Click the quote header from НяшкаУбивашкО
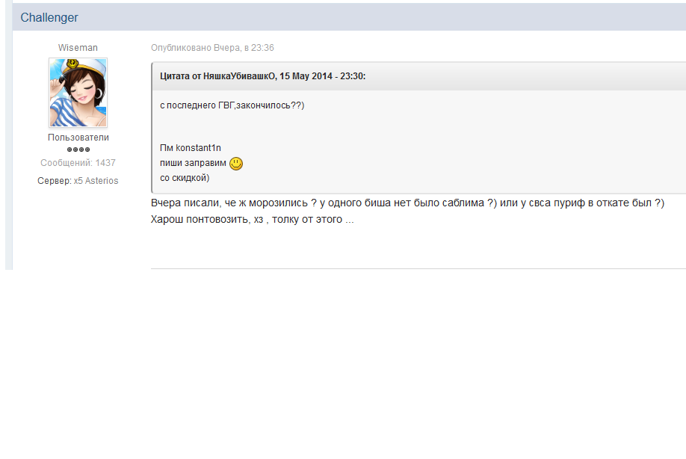The image size is (686, 459). (418, 76)
